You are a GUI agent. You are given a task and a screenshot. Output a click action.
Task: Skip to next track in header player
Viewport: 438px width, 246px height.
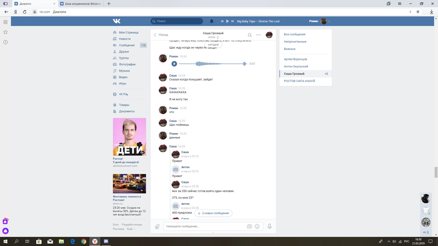[x=233, y=21]
